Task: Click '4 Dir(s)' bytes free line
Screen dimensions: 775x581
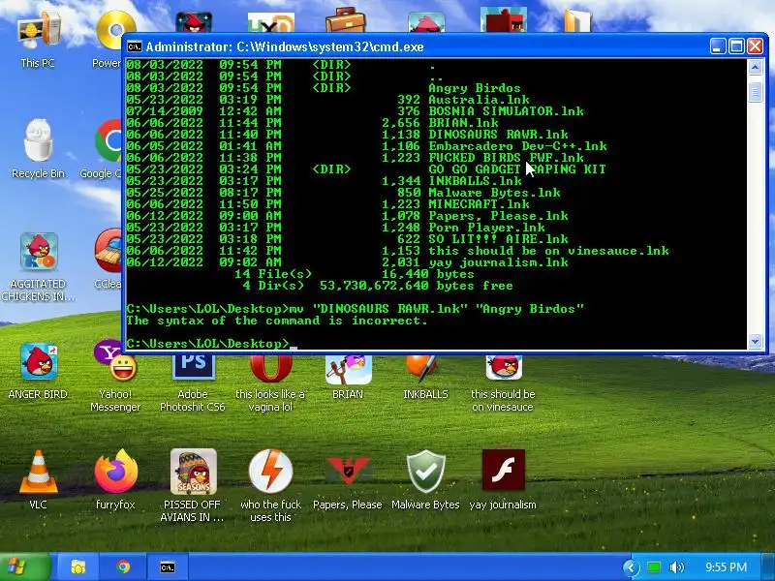Action: 378,286
